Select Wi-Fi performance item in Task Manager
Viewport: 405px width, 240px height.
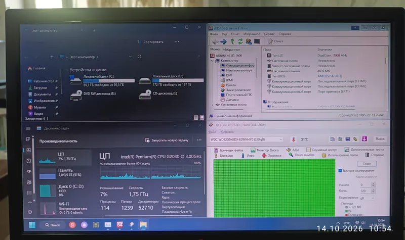(64, 208)
